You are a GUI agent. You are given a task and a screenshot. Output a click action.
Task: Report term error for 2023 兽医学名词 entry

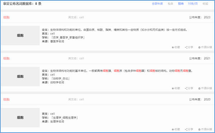[205, 47]
